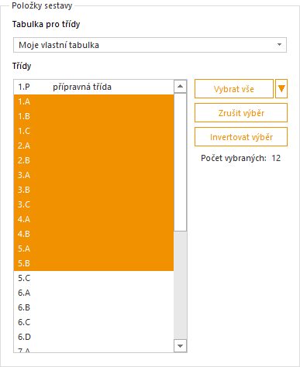Click the Vybrat vše button

[x=234, y=89]
